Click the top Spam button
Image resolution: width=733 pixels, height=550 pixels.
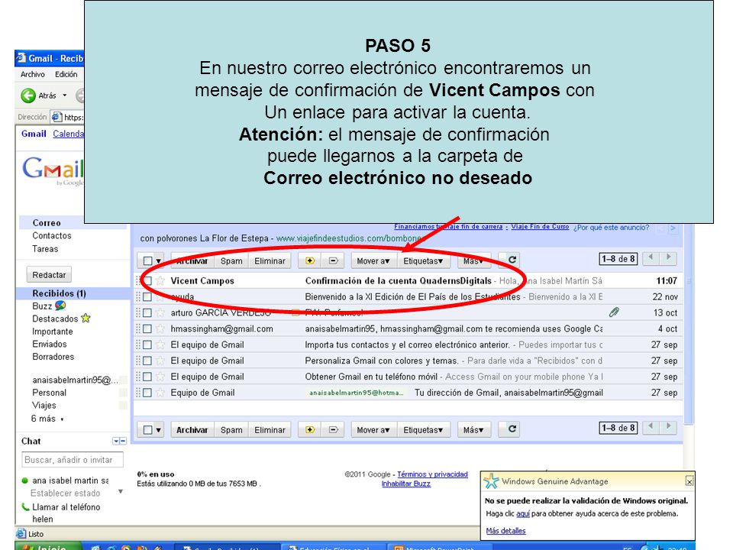pyautogui.click(x=231, y=260)
